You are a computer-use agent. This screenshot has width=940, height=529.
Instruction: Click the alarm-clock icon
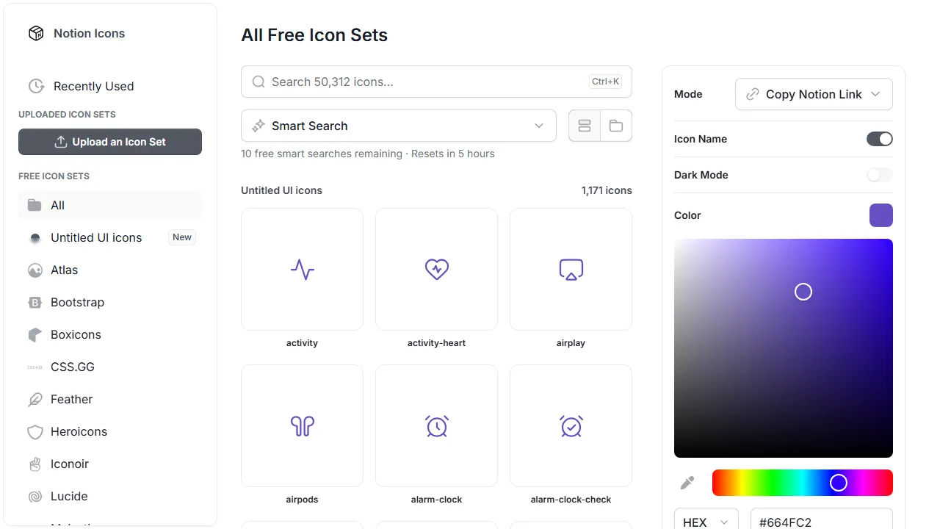(x=436, y=425)
